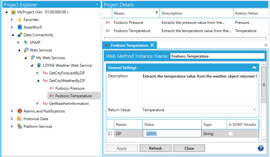The height and width of the screenshot is (157, 270).
Task: Click the Historical Data chart icon
Action: coord(20,119)
